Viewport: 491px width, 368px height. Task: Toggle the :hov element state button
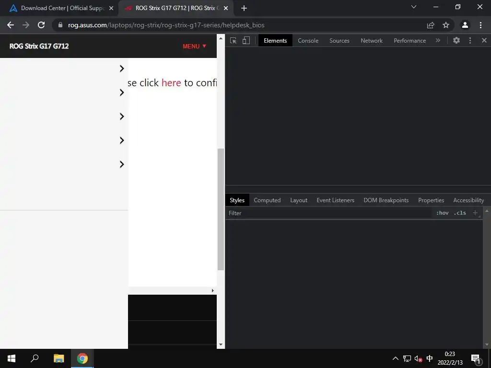[x=443, y=213]
